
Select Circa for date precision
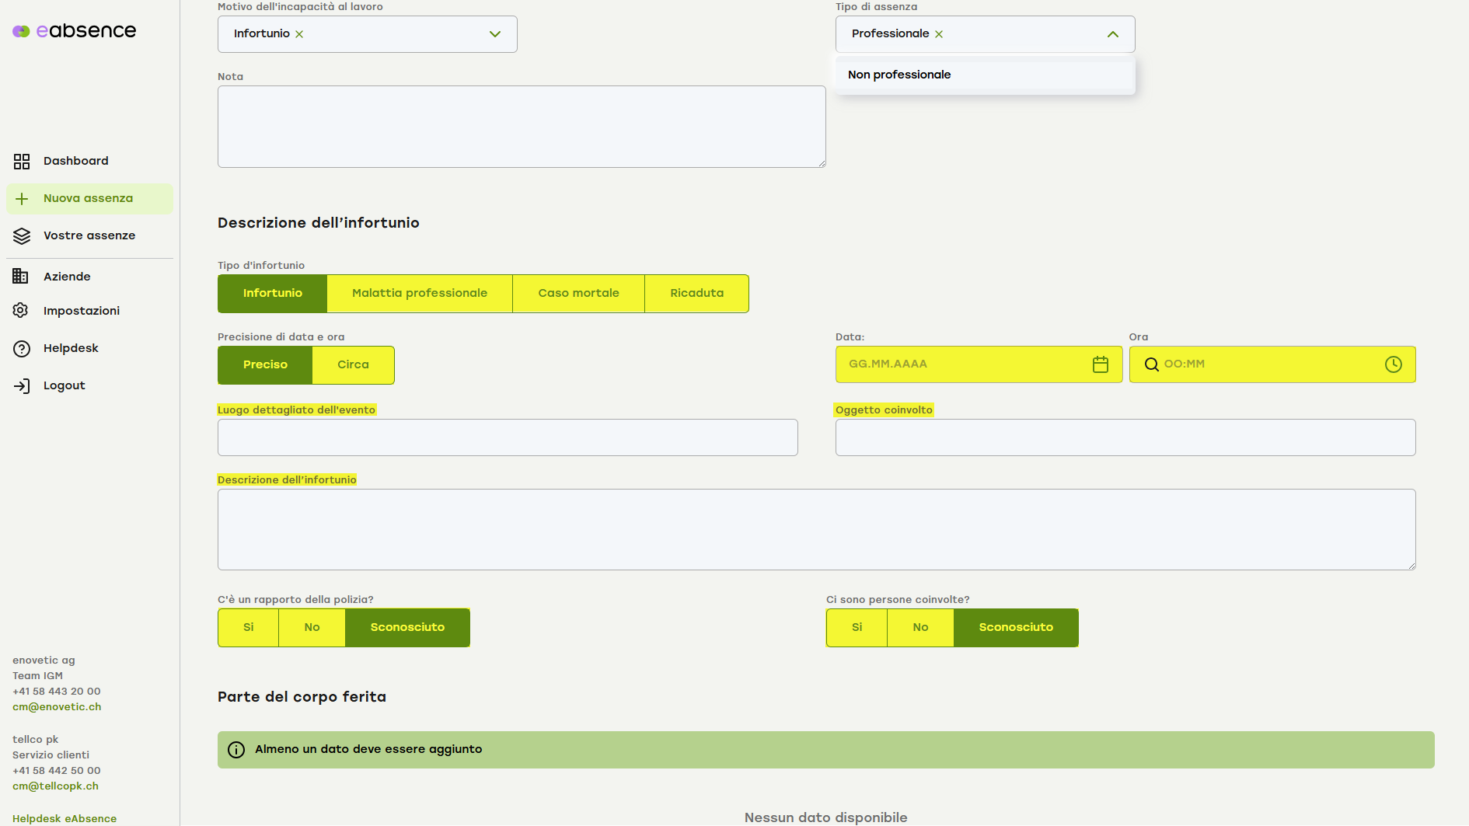coord(353,364)
